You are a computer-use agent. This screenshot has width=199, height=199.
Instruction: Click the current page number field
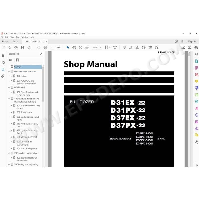click(52, 47)
